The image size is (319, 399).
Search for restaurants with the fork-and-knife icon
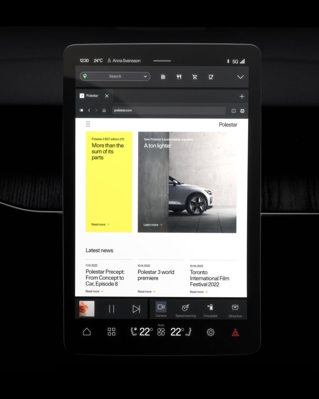pos(179,77)
